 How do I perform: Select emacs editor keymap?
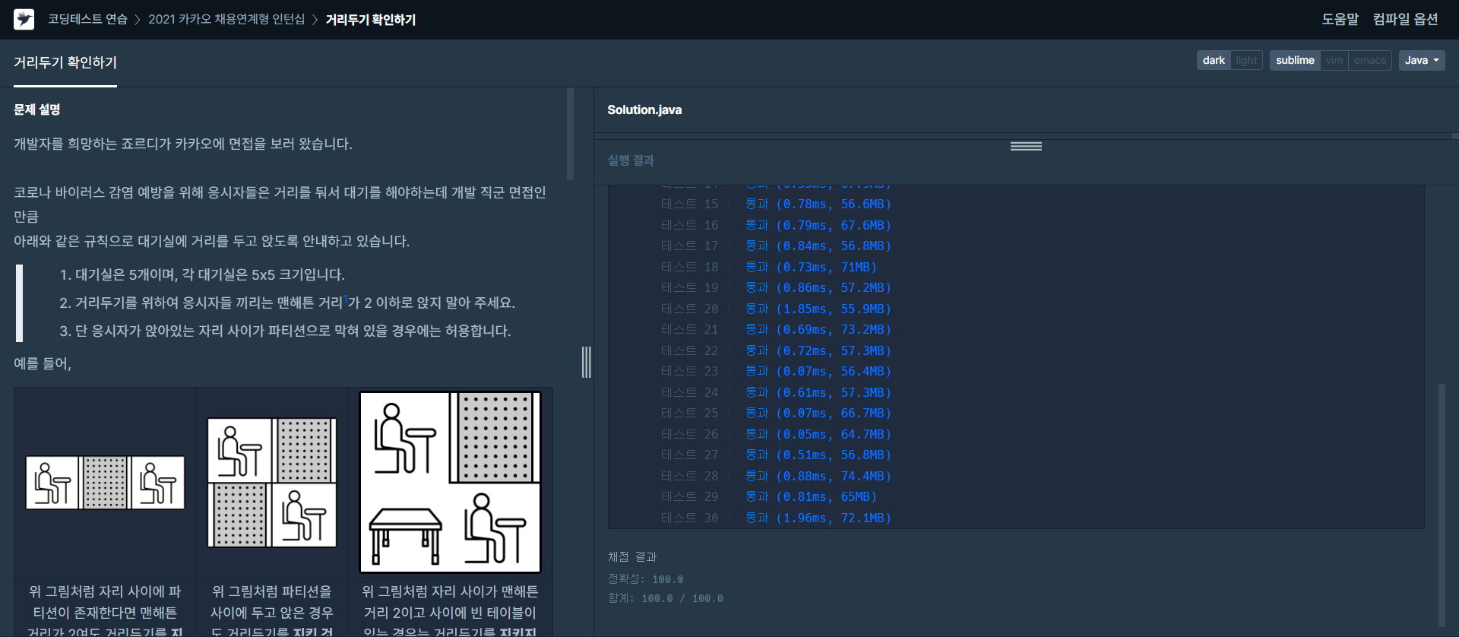(x=1370, y=60)
